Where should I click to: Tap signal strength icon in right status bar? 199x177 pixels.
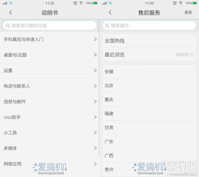[104, 3]
